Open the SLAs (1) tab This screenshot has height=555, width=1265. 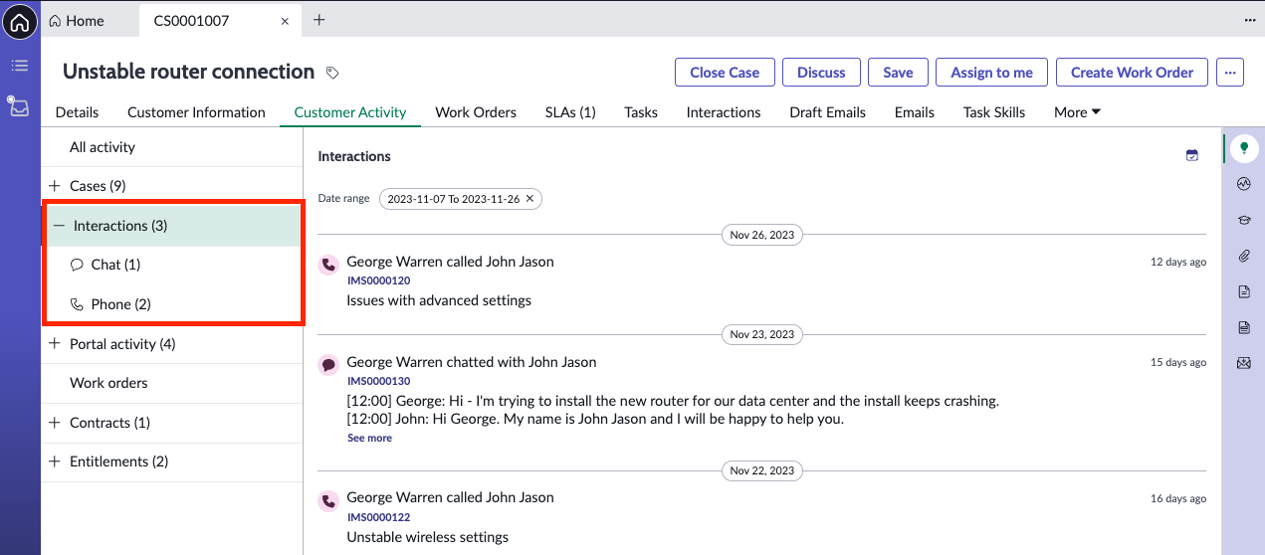(570, 112)
